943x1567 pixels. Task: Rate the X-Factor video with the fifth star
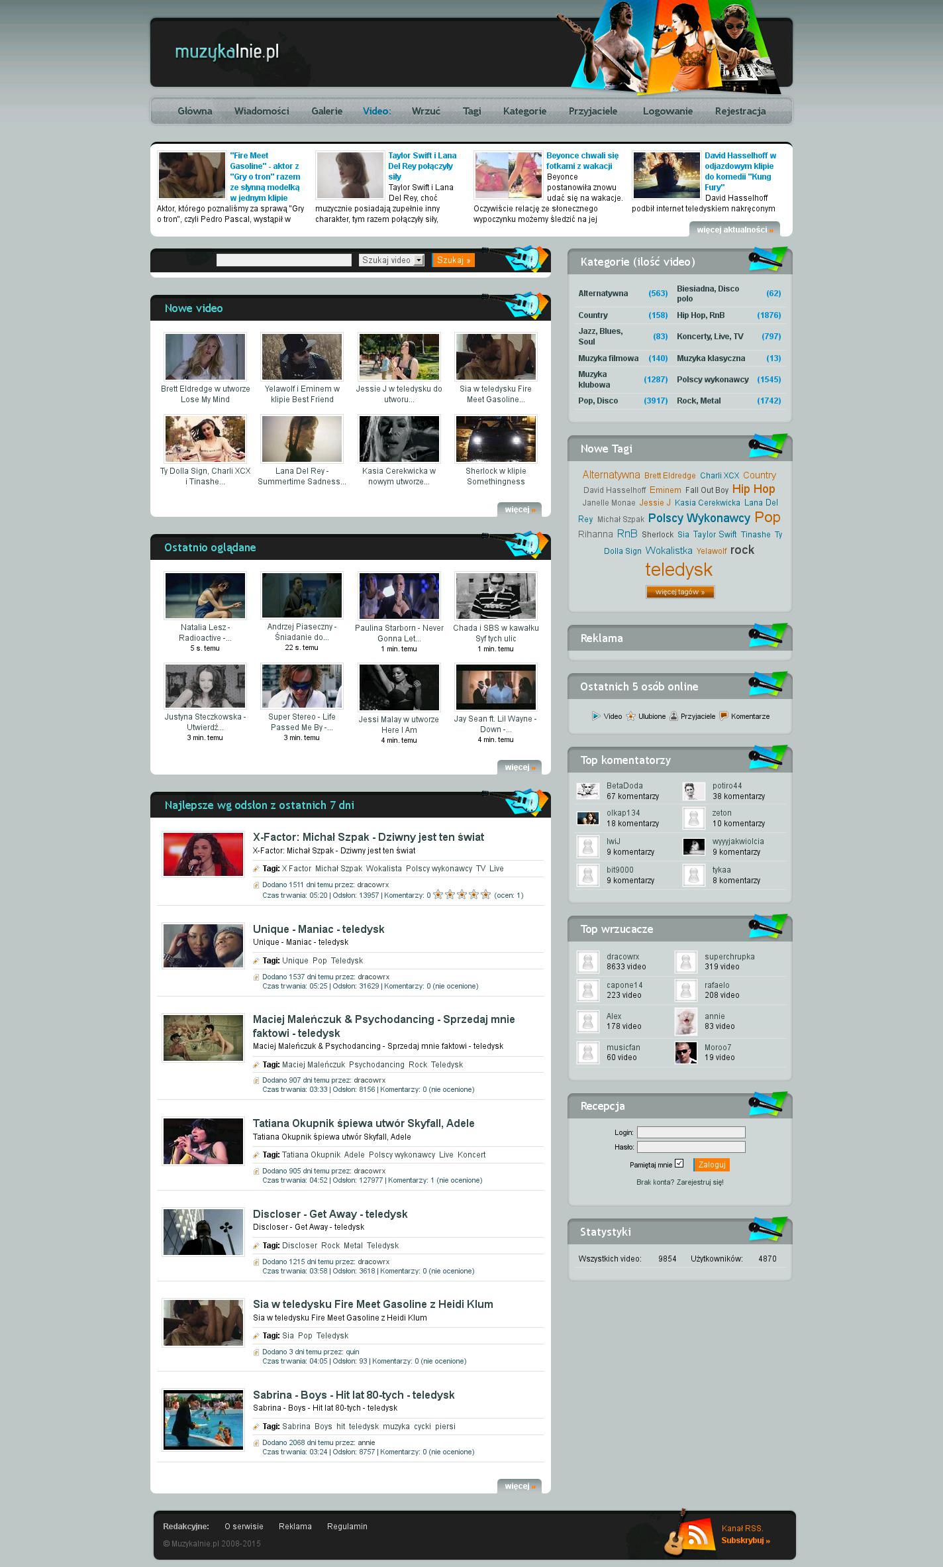pos(485,894)
